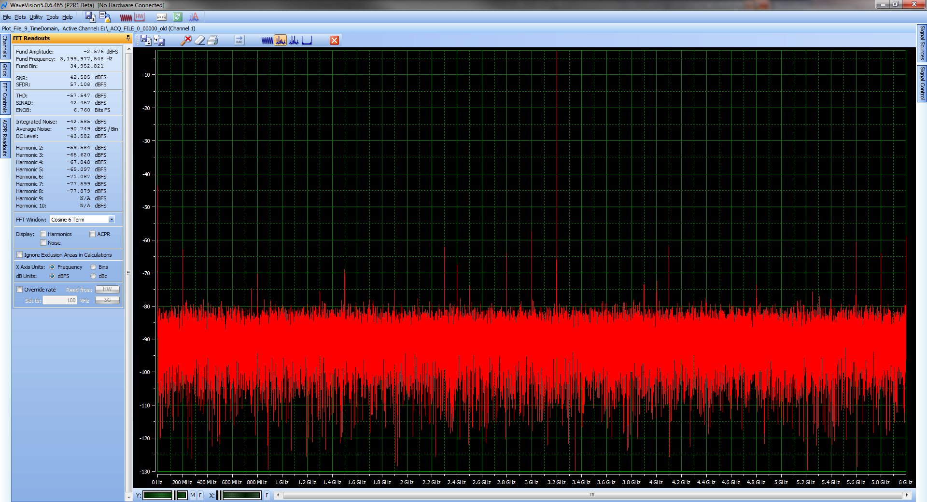Image resolution: width=927 pixels, height=502 pixels.
Task: Click the Set to MHz input field
Action: [59, 300]
